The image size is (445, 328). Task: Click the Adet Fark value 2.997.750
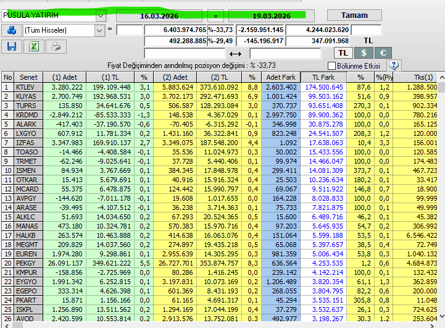pos(281,115)
